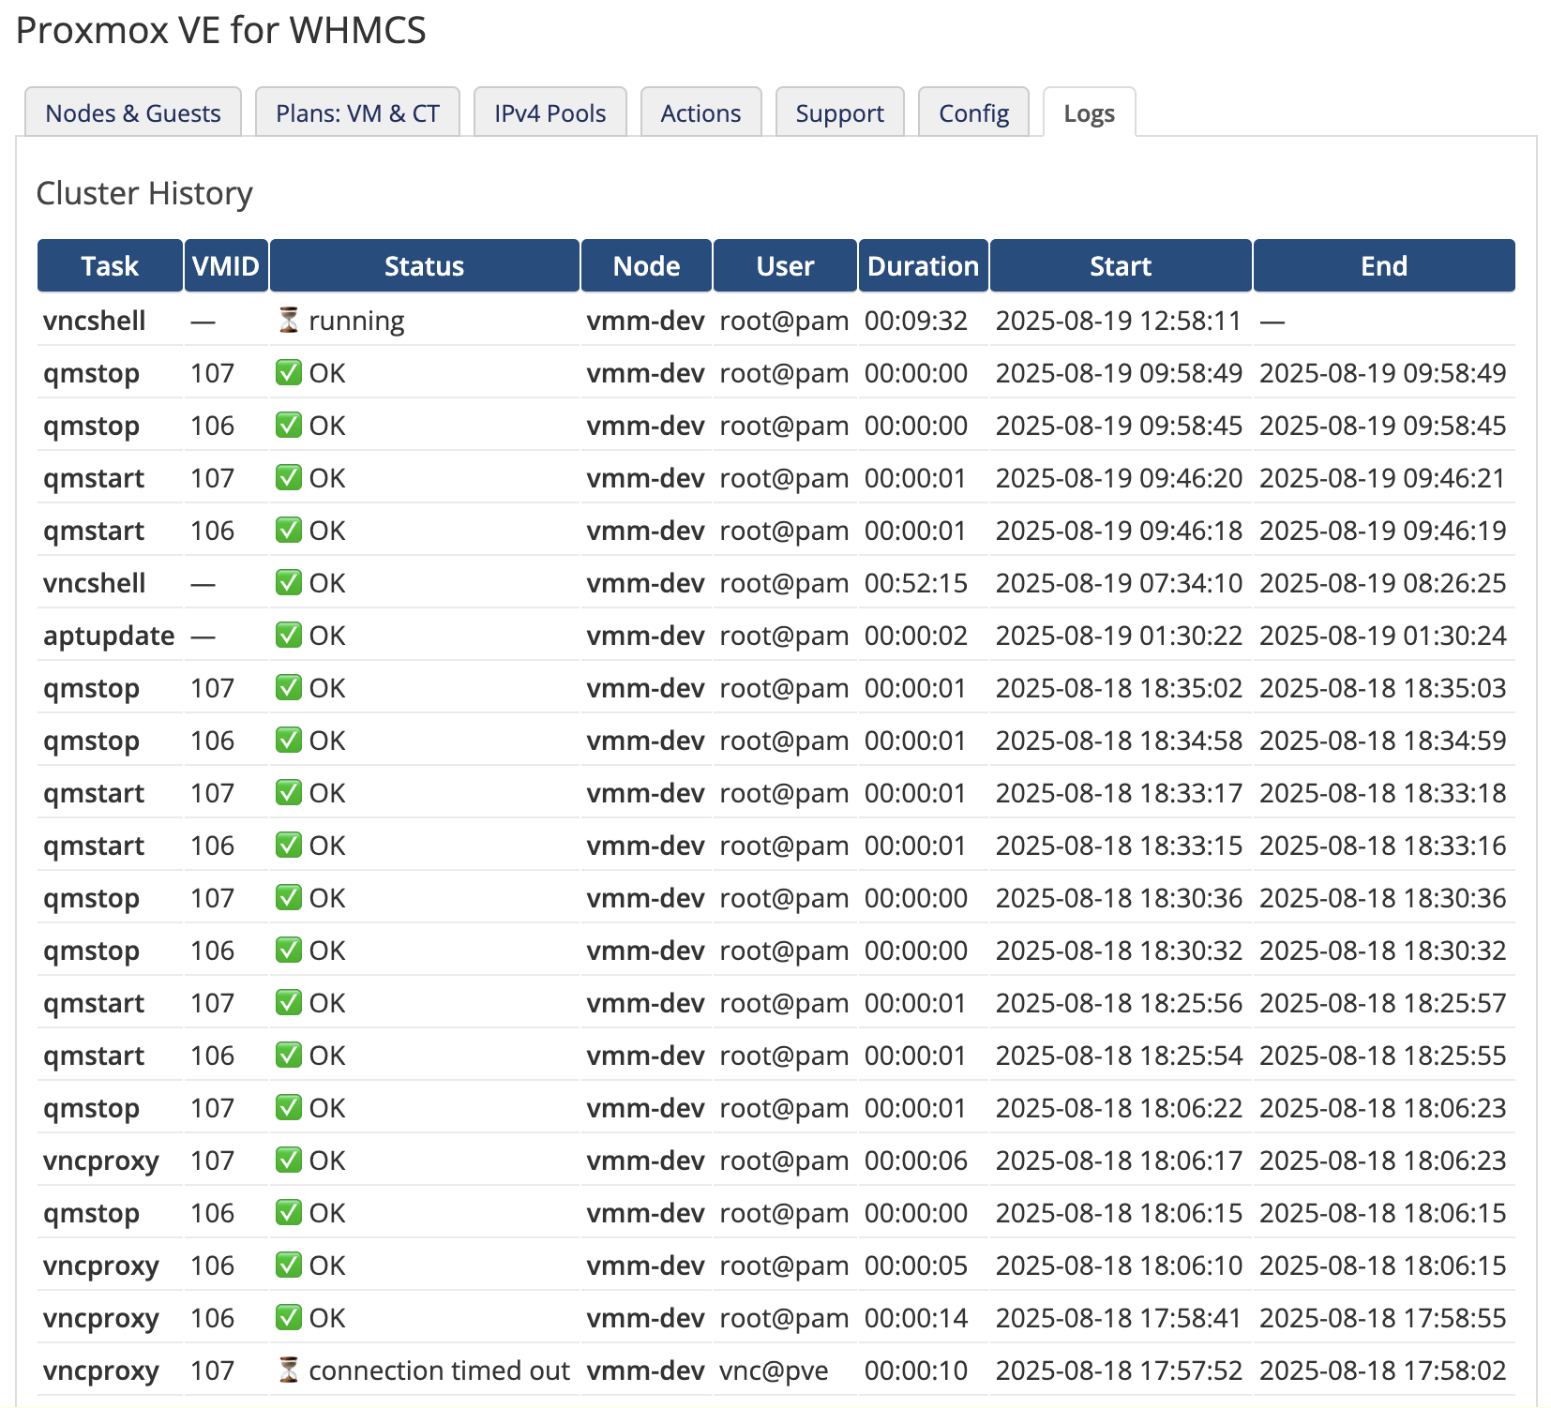Click green check in aptupdate row

(x=289, y=636)
